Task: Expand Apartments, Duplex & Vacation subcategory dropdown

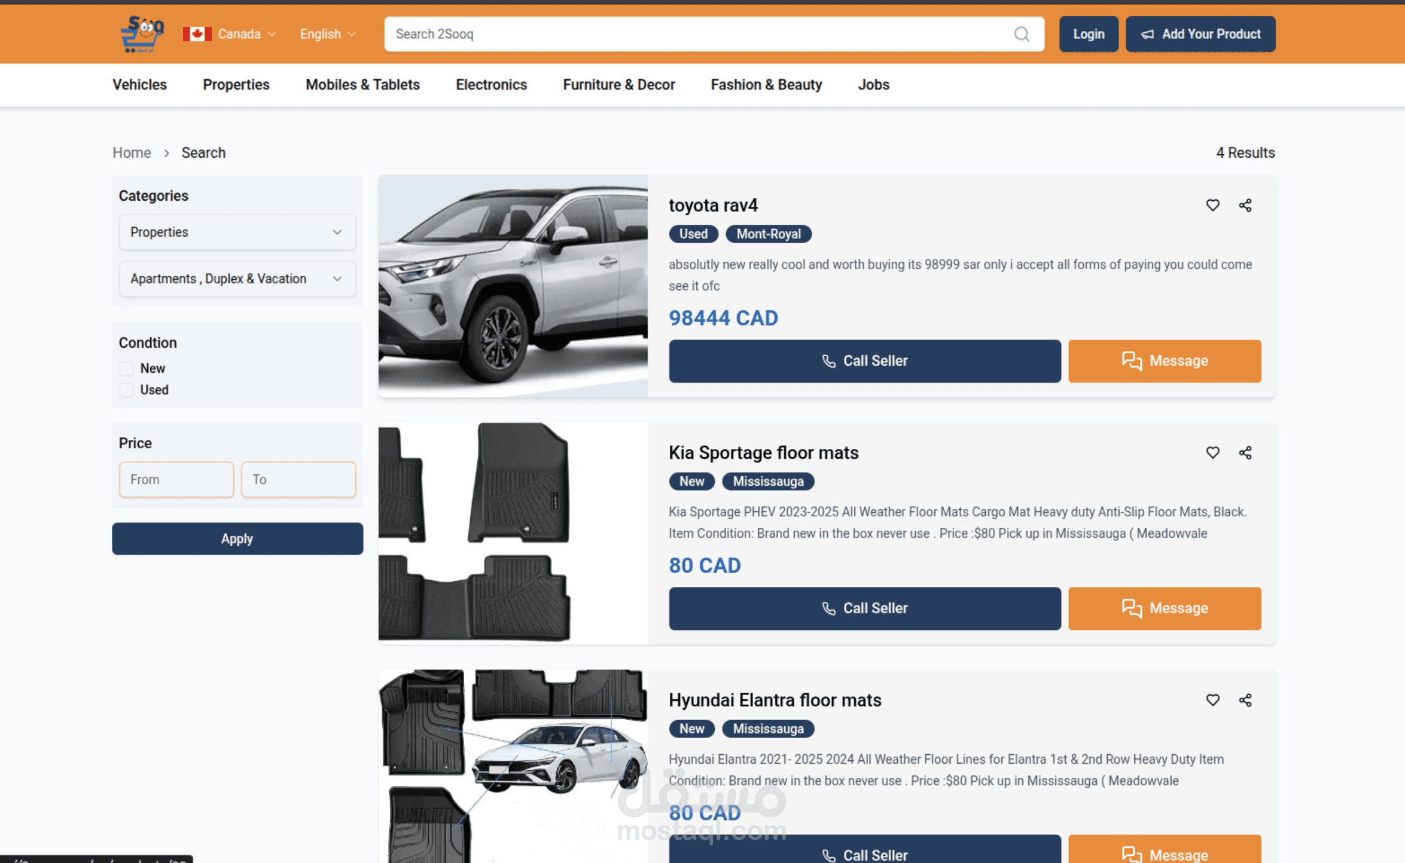Action: pos(237,279)
